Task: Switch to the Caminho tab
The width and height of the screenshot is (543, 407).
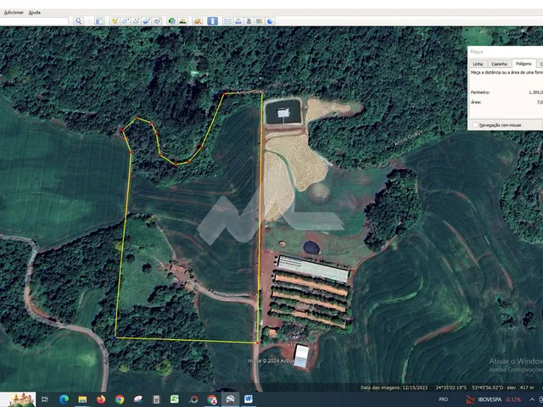Action: point(500,64)
